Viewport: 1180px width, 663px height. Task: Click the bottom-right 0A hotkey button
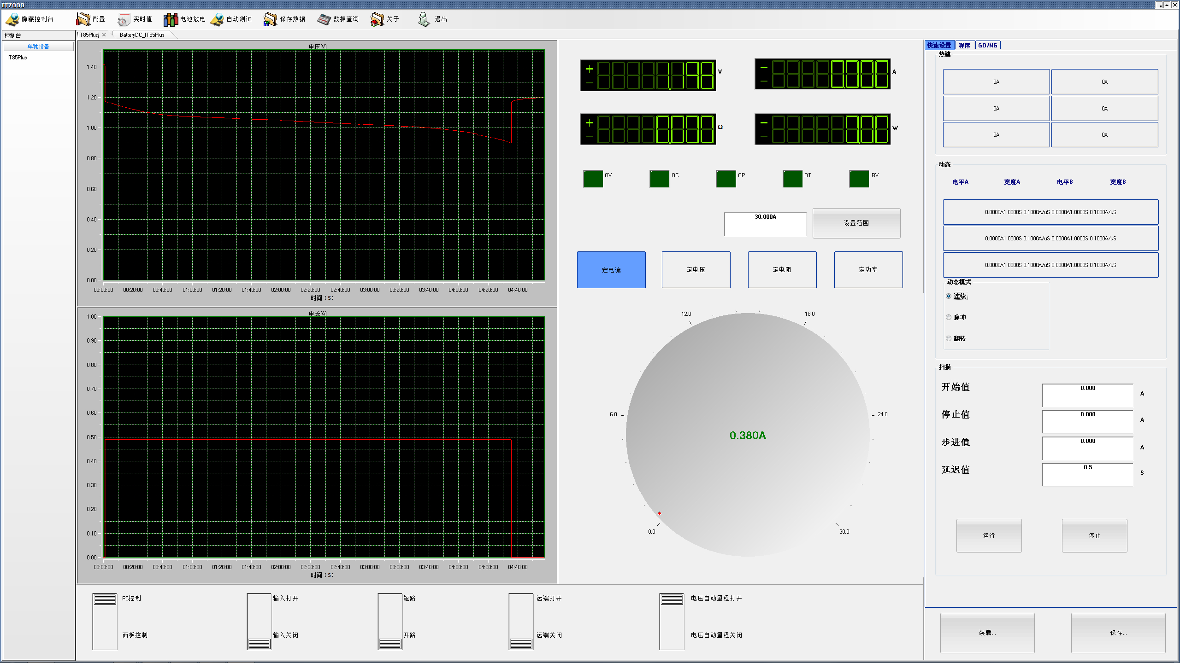point(1104,135)
